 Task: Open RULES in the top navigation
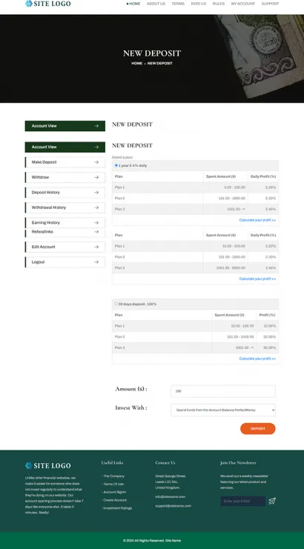(219, 4)
